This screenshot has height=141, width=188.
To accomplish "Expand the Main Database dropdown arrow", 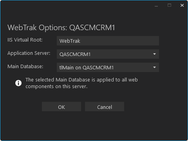I will coord(154,67).
